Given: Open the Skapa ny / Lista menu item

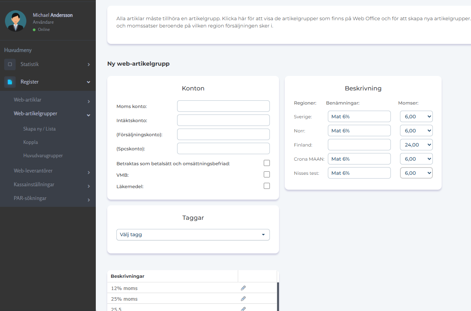Looking at the screenshot, I should (39, 129).
